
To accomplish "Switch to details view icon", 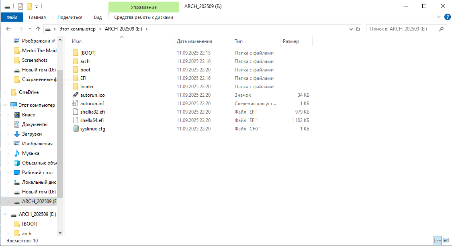I will pyautogui.click(x=437, y=240).
